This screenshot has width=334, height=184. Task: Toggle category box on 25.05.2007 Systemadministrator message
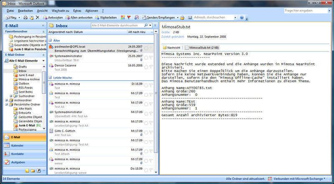point(146,58)
